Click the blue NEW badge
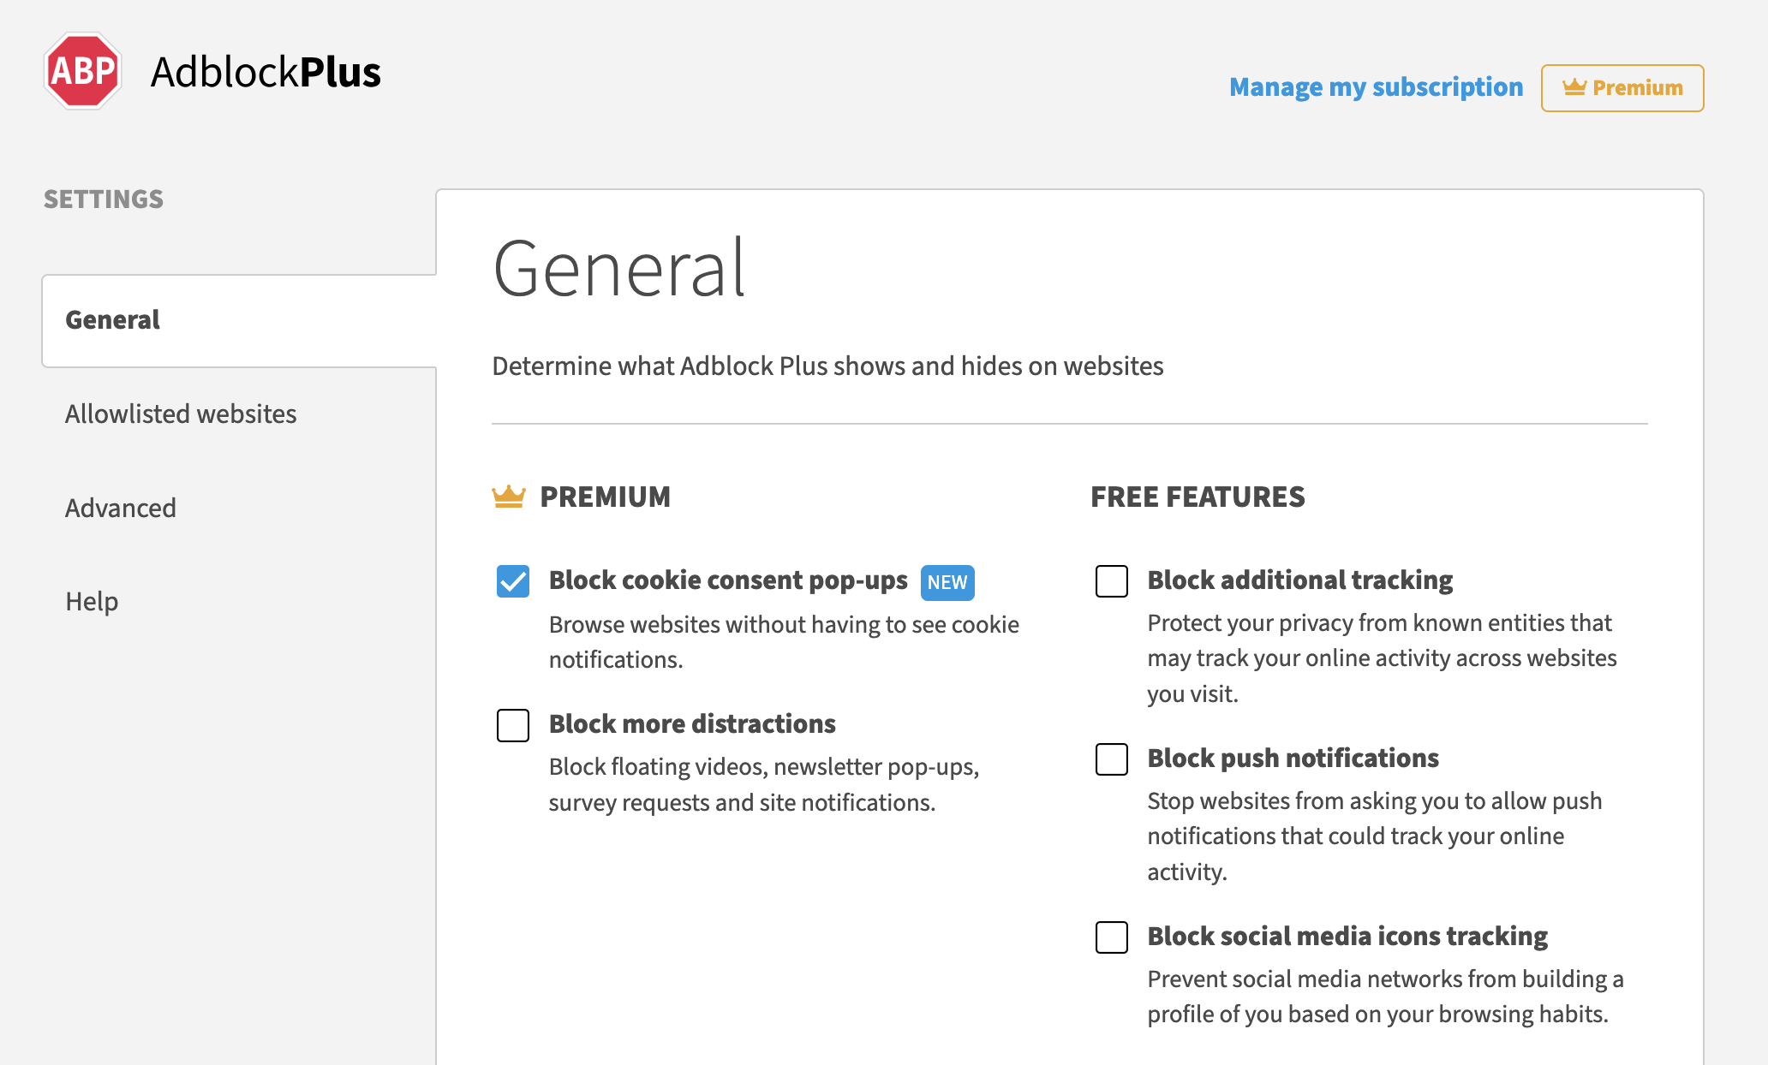Screen dimensions: 1768x1065 point(947,582)
